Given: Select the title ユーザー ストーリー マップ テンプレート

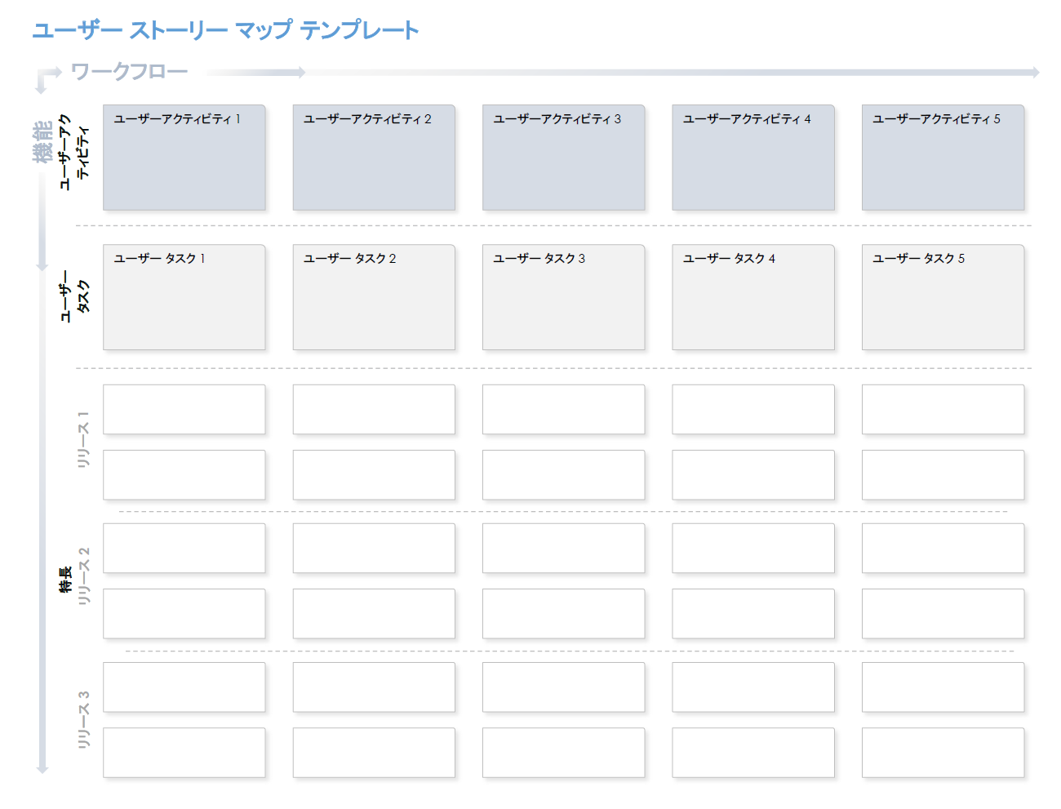Looking at the screenshot, I should click(x=225, y=30).
